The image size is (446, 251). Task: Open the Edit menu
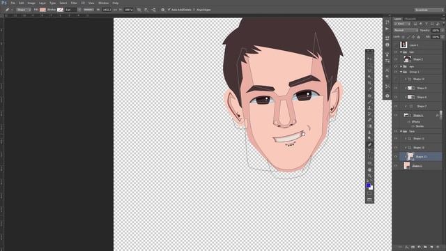22,3
